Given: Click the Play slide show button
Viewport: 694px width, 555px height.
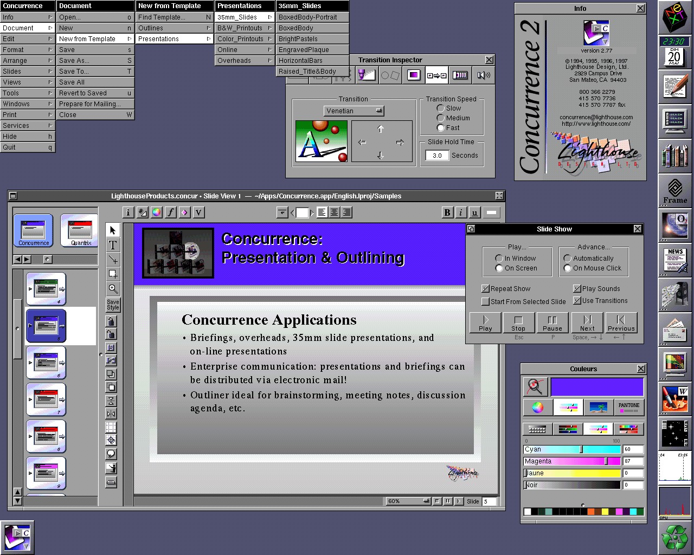Looking at the screenshot, I should pos(485,323).
